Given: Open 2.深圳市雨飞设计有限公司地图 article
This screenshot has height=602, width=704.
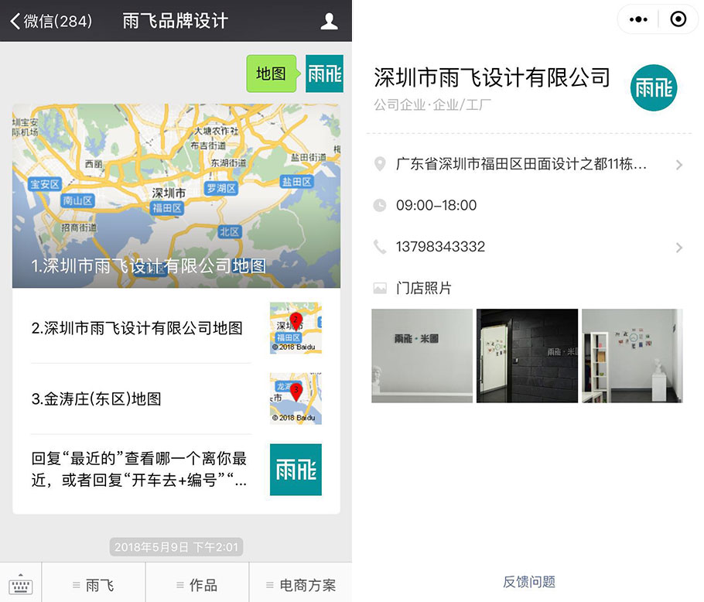Looking at the screenshot, I should (176, 328).
